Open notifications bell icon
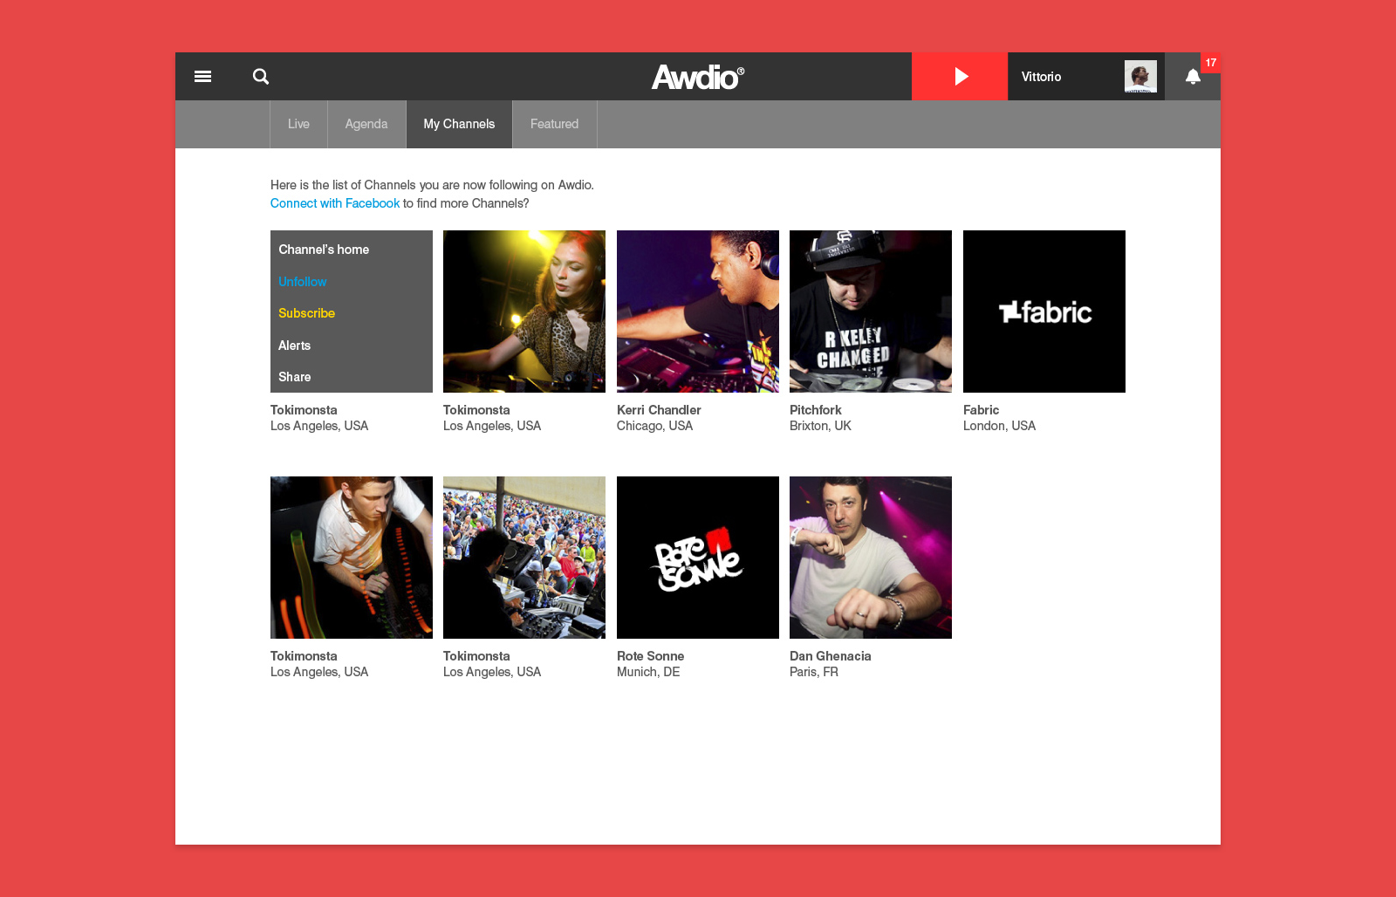This screenshot has height=897, width=1396. tap(1193, 77)
